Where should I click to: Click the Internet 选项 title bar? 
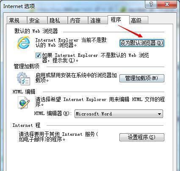click(73, 6)
